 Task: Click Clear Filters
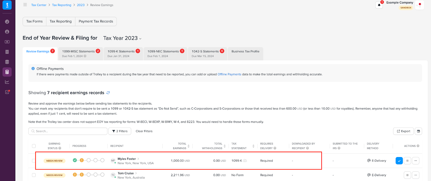click(144, 131)
